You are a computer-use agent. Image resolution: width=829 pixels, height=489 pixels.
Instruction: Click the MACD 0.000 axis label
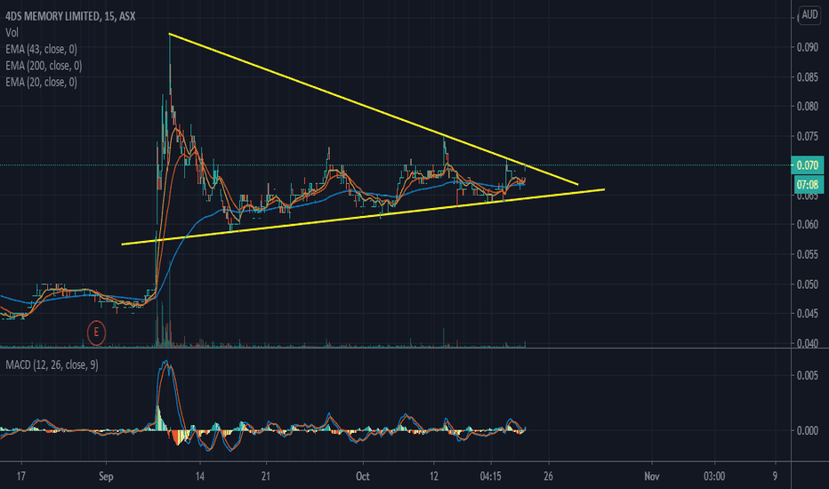[808, 430]
